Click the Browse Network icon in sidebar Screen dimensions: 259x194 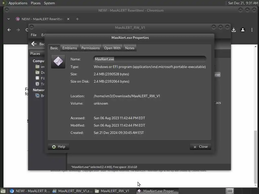[37, 96]
